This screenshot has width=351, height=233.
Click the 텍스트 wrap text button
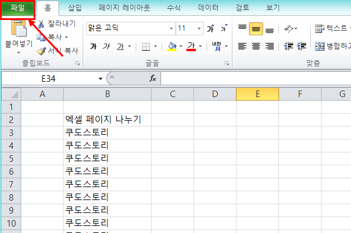coord(333,29)
